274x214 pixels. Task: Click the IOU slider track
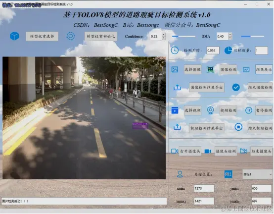point(253,36)
